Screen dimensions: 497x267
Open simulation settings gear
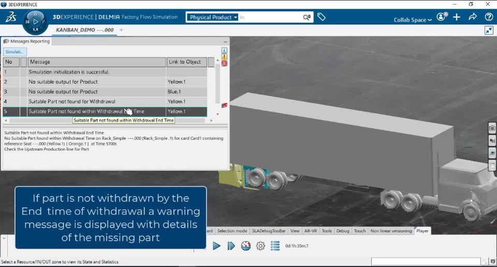(x=260, y=246)
